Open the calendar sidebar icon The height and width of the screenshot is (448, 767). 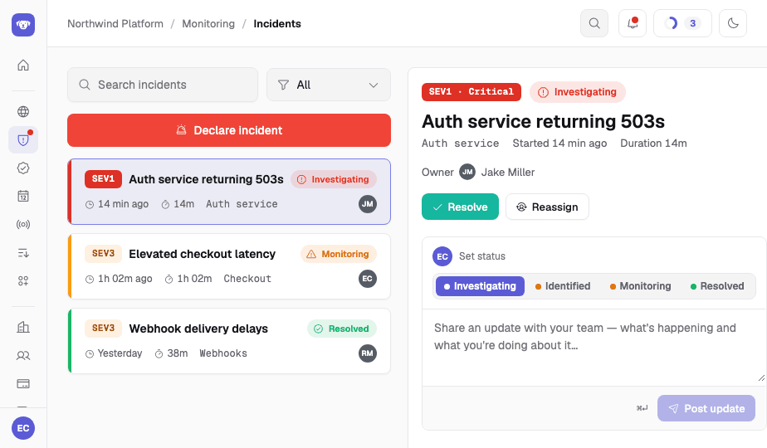pos(23,196)
